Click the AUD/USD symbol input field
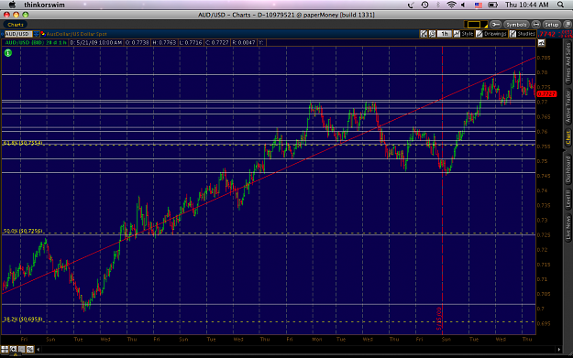Image resolution: width=573 pixels, height=358 pixels. pos(17,34)
